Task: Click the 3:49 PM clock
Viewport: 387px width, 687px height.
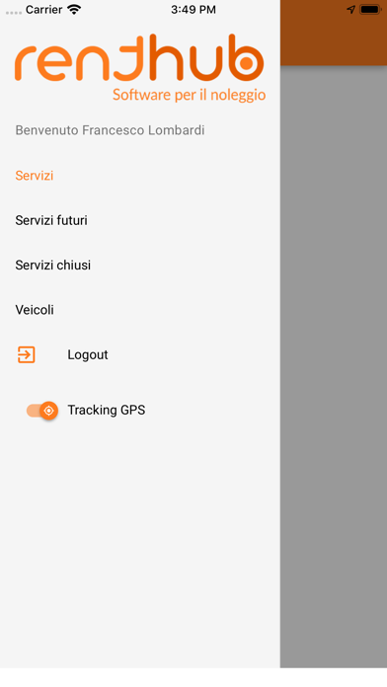Action: 193,10
